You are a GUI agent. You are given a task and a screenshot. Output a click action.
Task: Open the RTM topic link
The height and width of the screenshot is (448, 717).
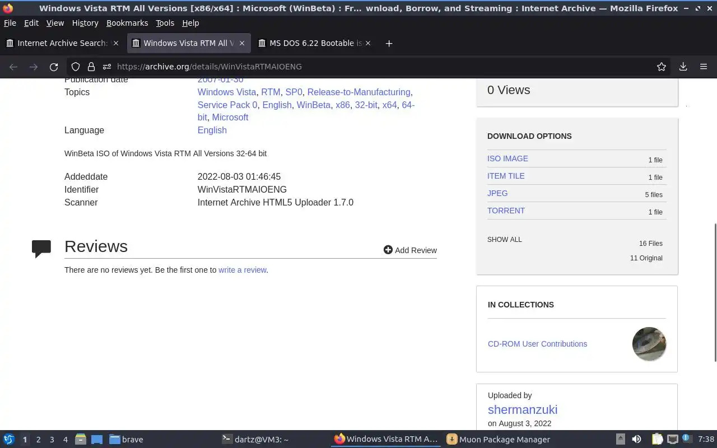[x=271, y=92]
